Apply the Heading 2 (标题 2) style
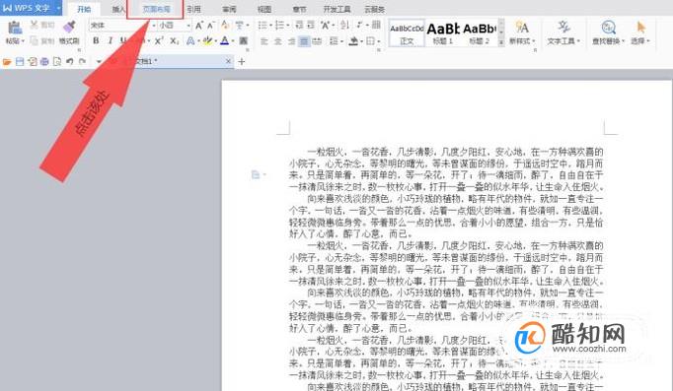 point(479,33)
